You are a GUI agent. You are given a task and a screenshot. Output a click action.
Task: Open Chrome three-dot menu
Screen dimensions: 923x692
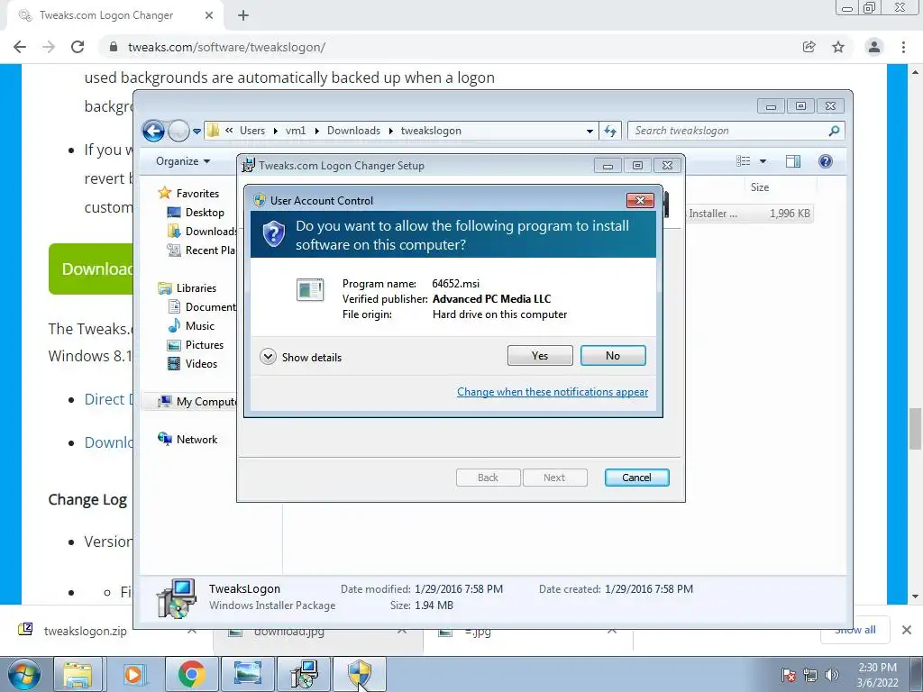coord(903,47)
